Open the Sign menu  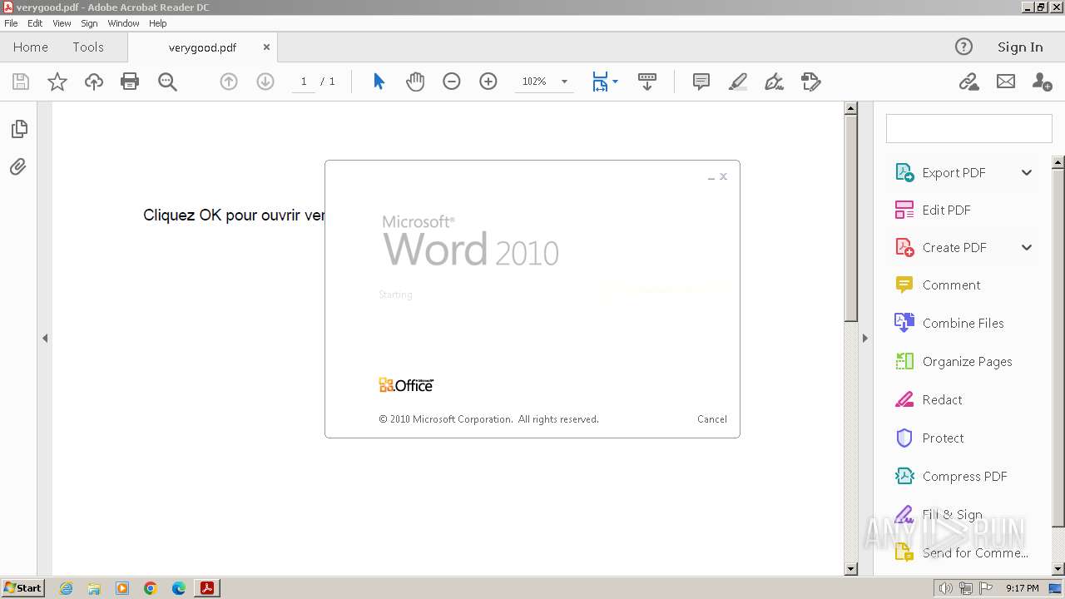89,23
